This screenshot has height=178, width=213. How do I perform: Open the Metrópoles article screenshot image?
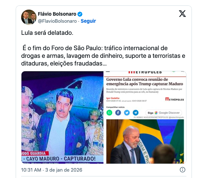pyautogui.click(x=145, y=117)
